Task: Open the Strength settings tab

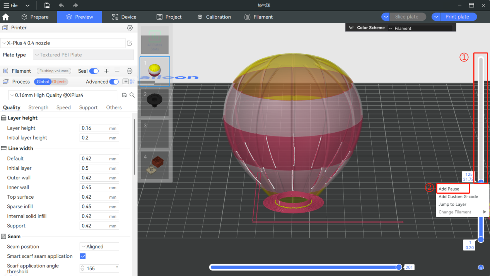Action: [x=38, y=107]
